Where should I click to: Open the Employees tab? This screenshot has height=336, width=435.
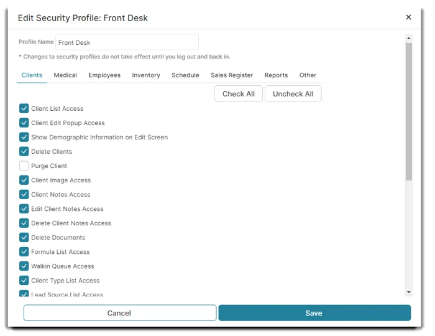click(104, 75)
